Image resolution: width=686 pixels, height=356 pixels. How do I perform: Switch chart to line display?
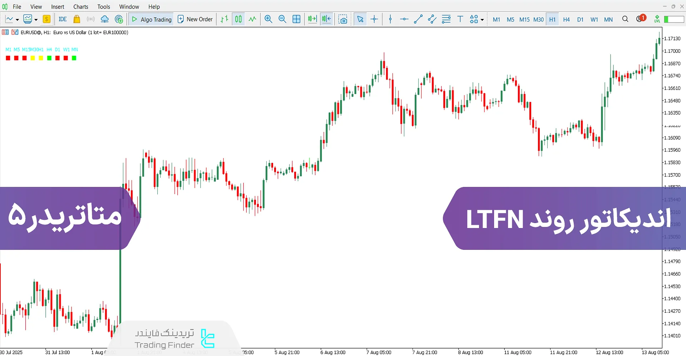(x=252, y=19)
